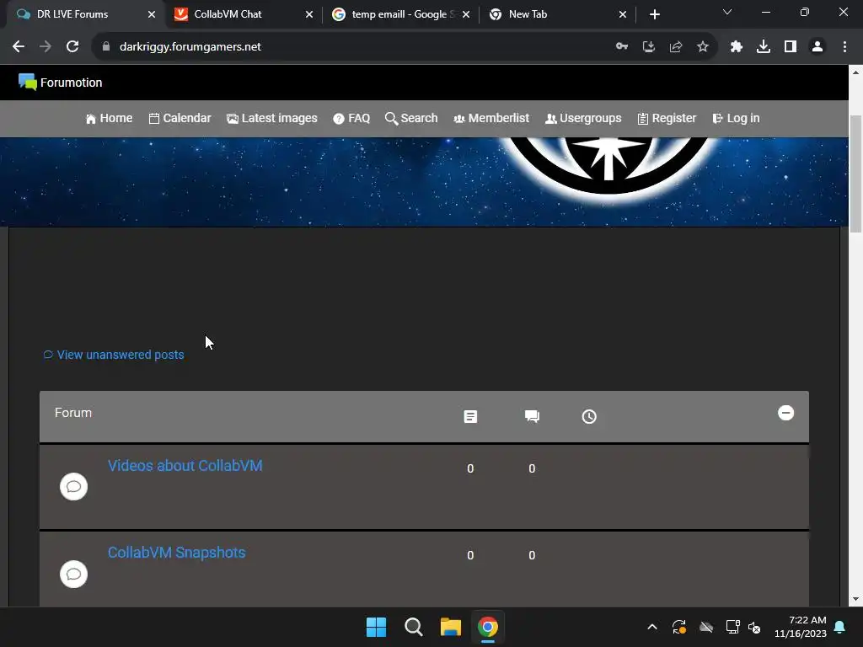Open the Usergroups menu link
Screen dimensions: 863x647
click(583, 118)
